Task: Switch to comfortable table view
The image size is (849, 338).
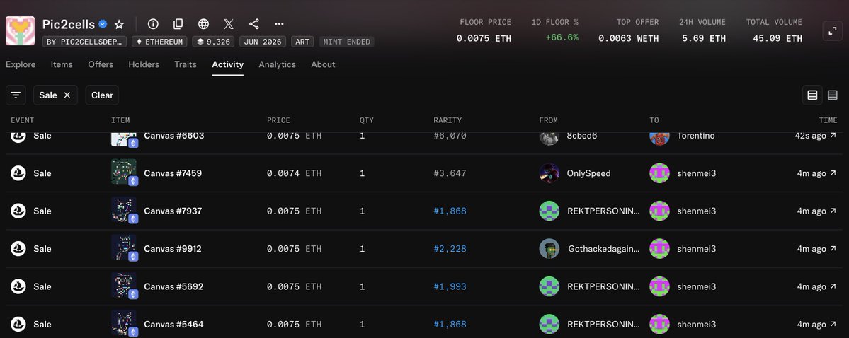Action: tap(812, 95)
